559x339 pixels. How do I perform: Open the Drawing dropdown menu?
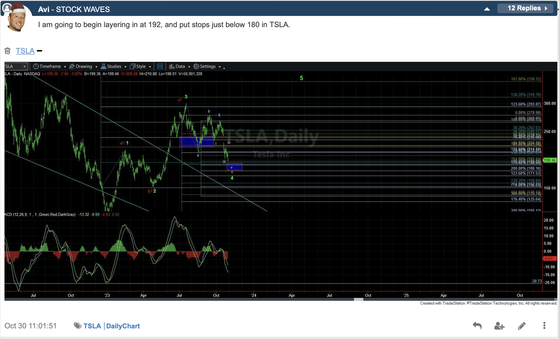point(83,66)
